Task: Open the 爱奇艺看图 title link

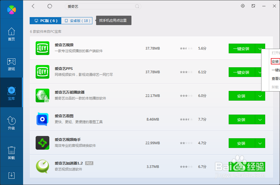Action: pyautogui.click(x=64, y=116)
